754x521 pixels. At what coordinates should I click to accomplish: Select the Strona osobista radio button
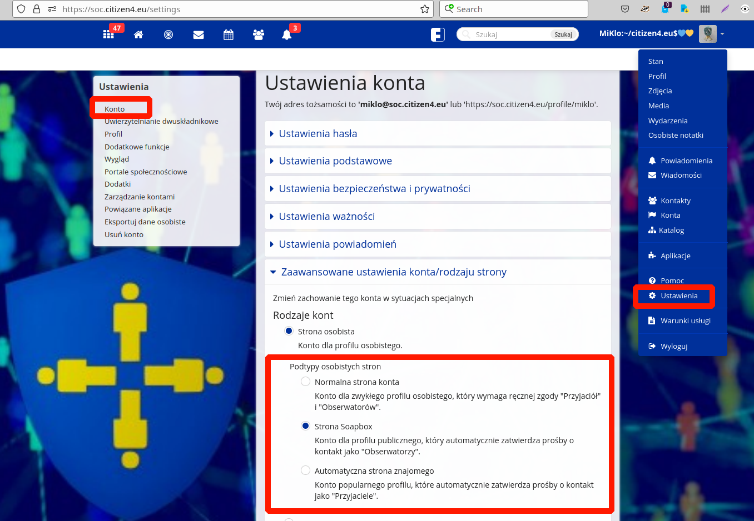click(289, 331)
